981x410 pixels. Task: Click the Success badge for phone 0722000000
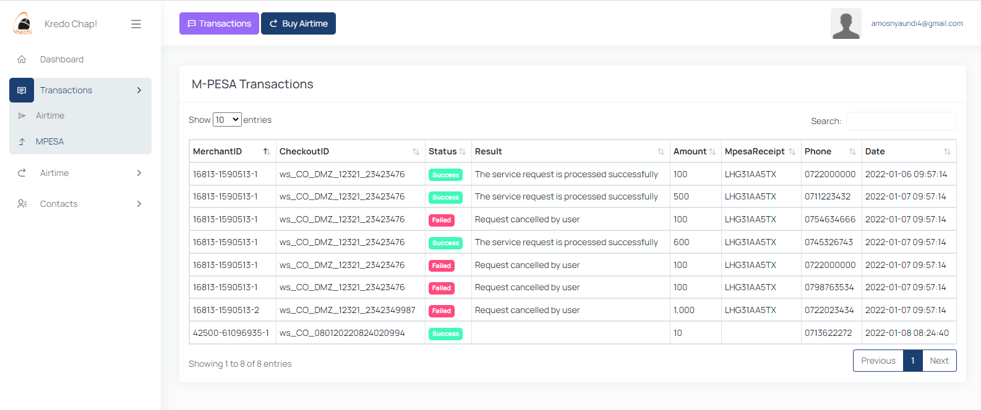[445, 175]
